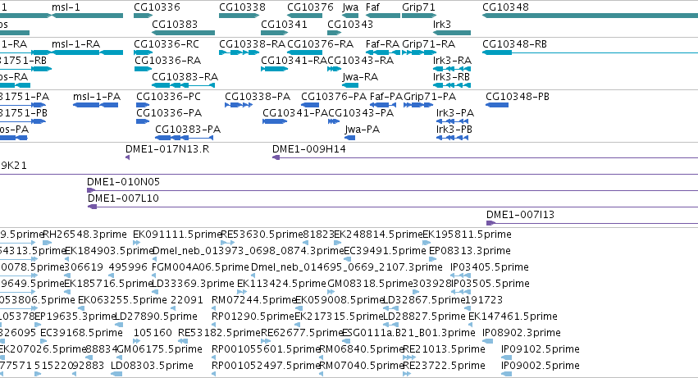
Task: Select the Jwa-PA protein label
Action: (363, 130)
